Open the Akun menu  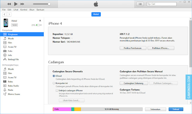(x=32, y=10)
